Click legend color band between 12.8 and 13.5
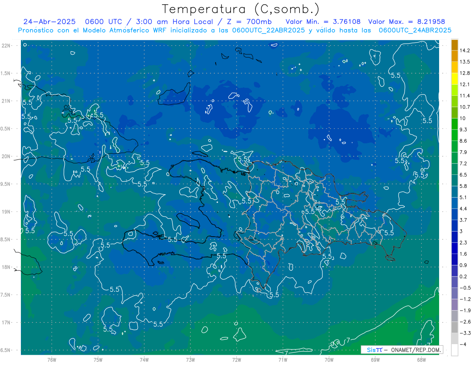Viewport: 473px width, 365px height. (x=454, y=68)
